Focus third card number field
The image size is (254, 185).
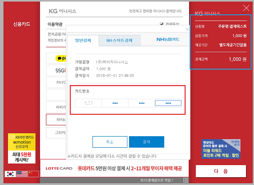coord(141,103)
